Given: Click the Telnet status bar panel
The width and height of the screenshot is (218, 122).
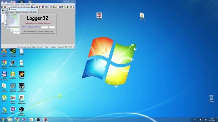Looking at the screenshot, I should (47, 47).
